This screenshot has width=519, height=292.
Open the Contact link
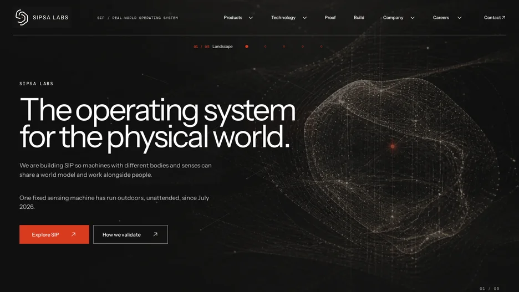[495, 18]
